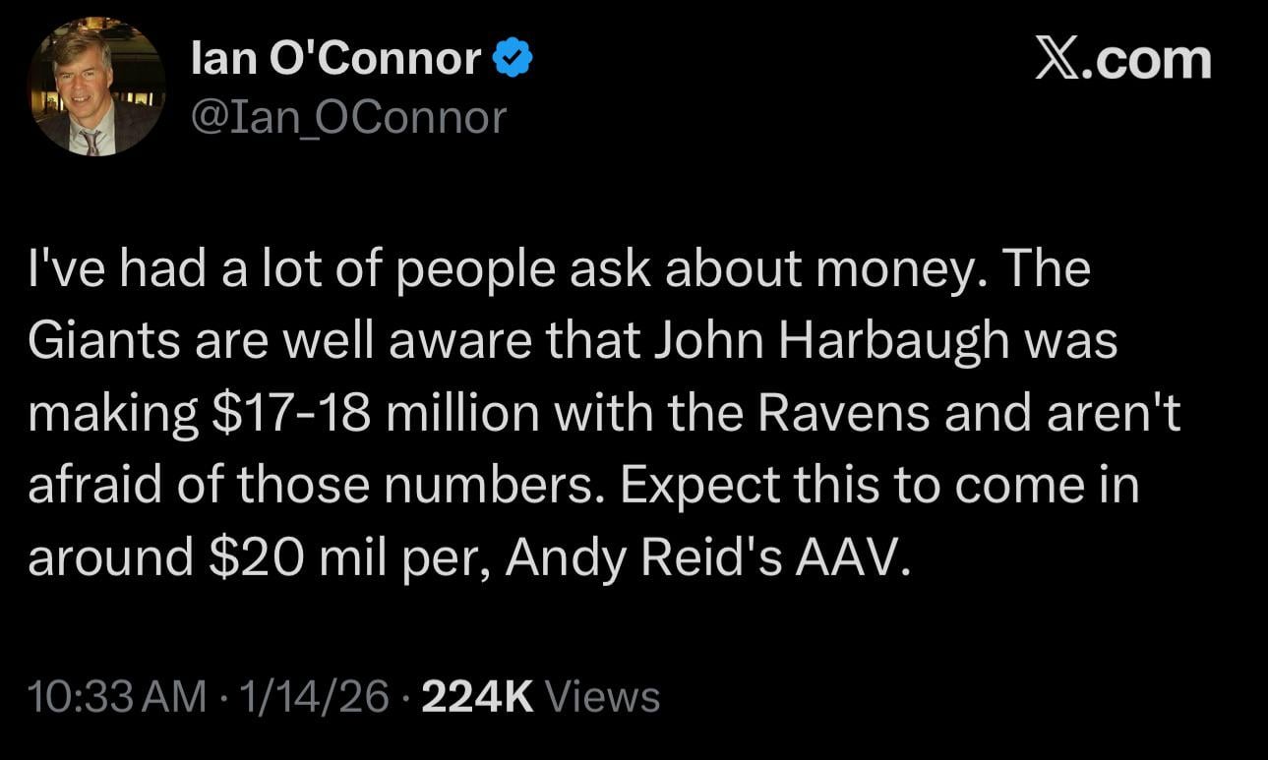Click the display name Ian O'Connor
This screenshot has height=760, width=1268.
(x=334, y=57)
